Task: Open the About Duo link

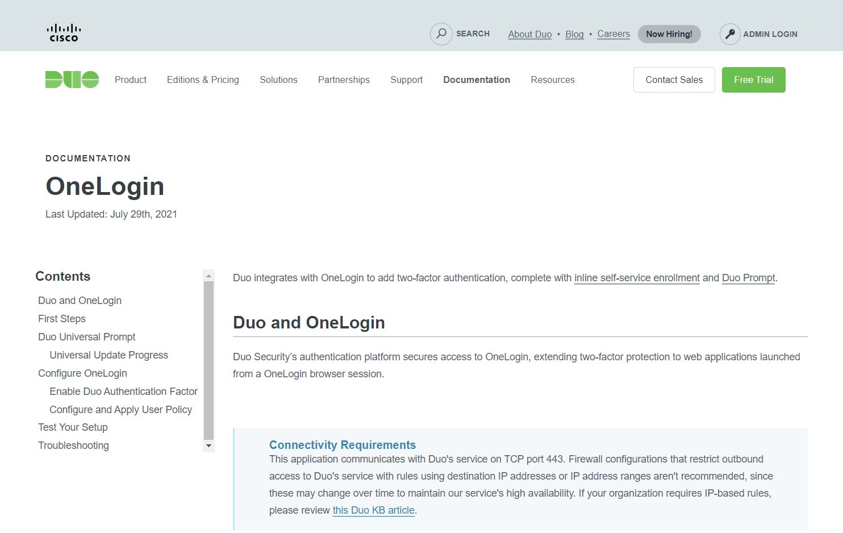Action: coord(530,34)
